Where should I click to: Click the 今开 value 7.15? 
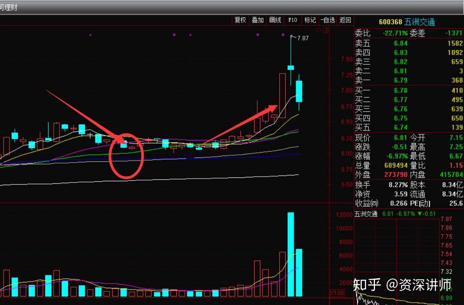[456, 138]
